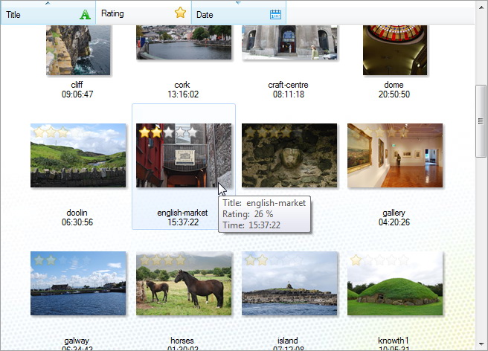Click the vertical scrollbar thumb
Viewport: 488px width, 351px height.
(481, 121)
